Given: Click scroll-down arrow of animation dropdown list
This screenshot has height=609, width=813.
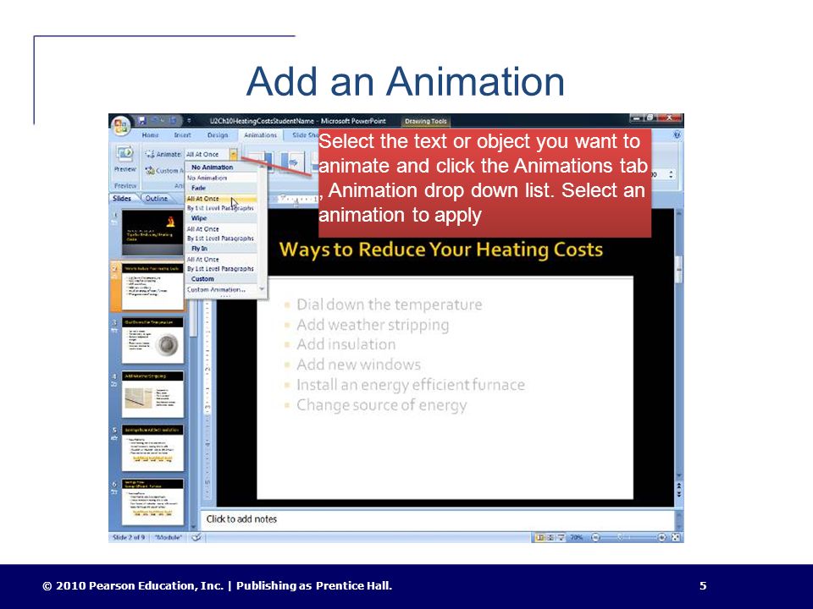Looking at the screenshot, I should (x=262, y=289).
